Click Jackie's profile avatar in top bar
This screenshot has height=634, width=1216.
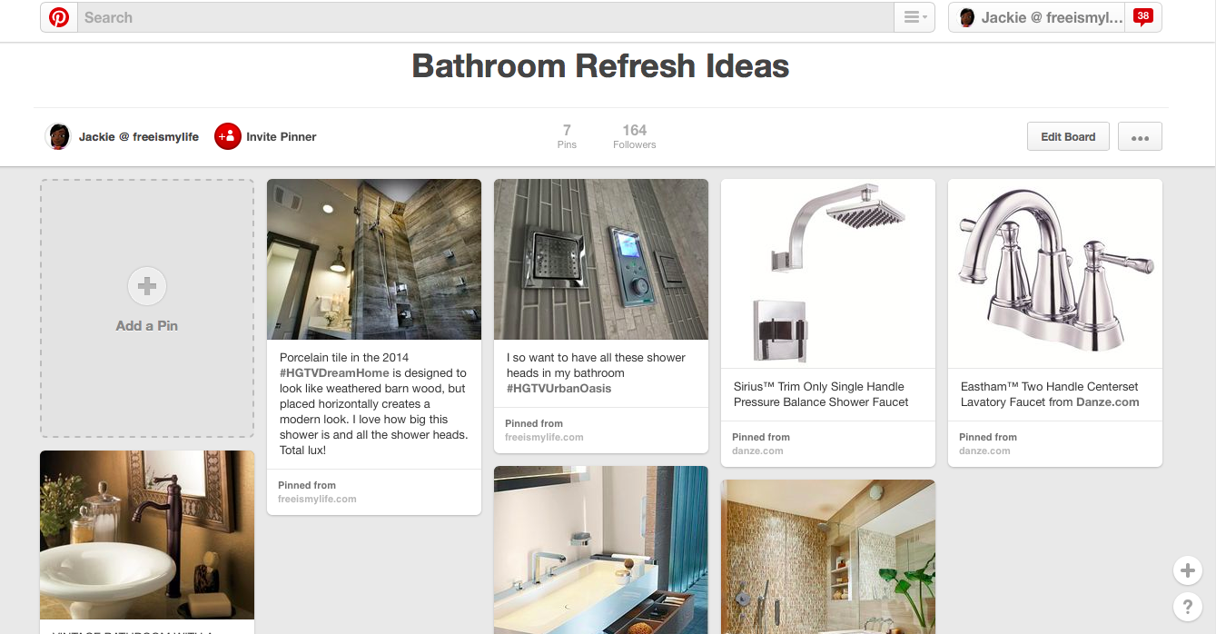[x=967, y=17]
